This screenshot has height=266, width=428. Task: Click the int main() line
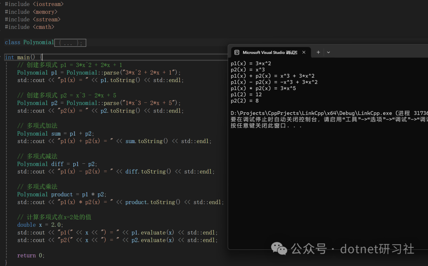[x=24, y=57]
